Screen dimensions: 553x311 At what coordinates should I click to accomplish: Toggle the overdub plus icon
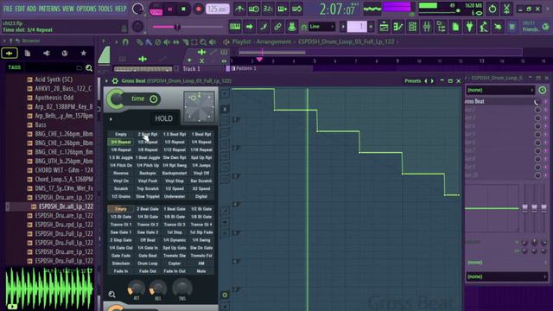[x=283, y=9]
